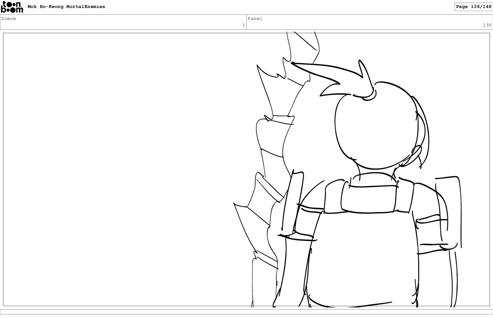The width and height of the screenshot is (493, 319).
Task: Select the scene number 1
Action: click(x=243, y=25)
